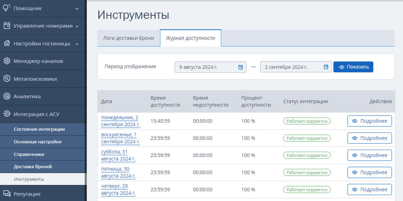Image resolution: width=403 pixels, height=201 pixels.
Task: Select the Журнал доступности tab
Action: [x=191, y=38]
